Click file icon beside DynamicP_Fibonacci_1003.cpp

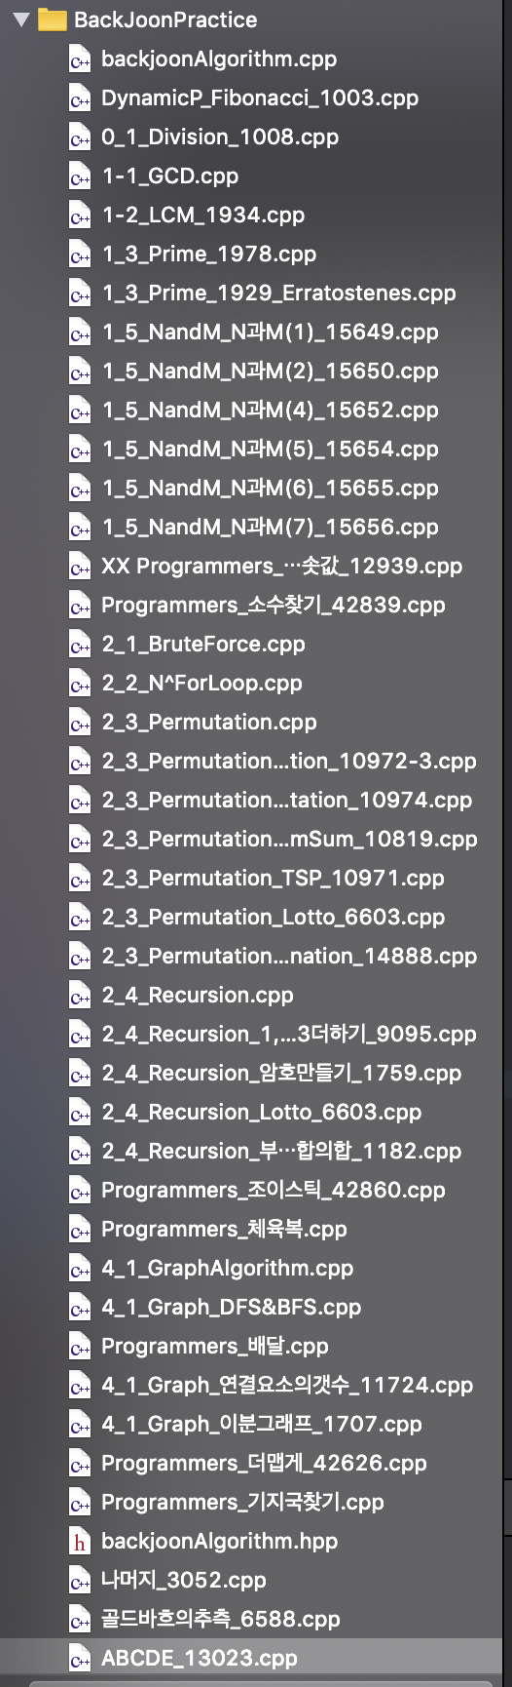80,98
